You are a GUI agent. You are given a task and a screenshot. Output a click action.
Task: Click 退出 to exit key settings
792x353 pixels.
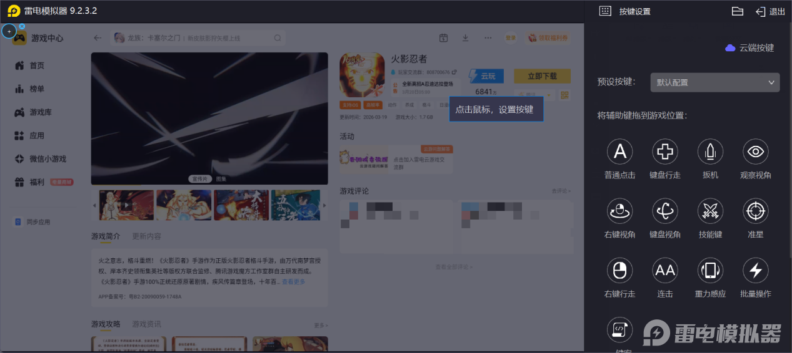point(770,11)
